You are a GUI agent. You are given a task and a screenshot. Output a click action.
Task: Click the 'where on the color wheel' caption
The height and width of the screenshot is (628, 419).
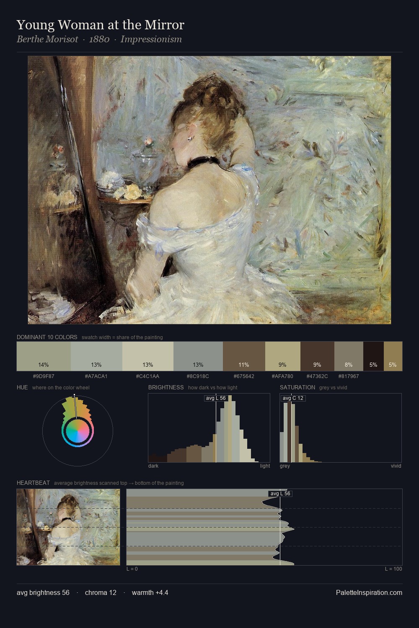(61, 388)
